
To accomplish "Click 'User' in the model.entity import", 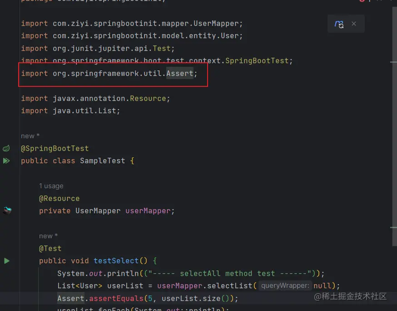I will pyautogui.click(x=230, y=36).
